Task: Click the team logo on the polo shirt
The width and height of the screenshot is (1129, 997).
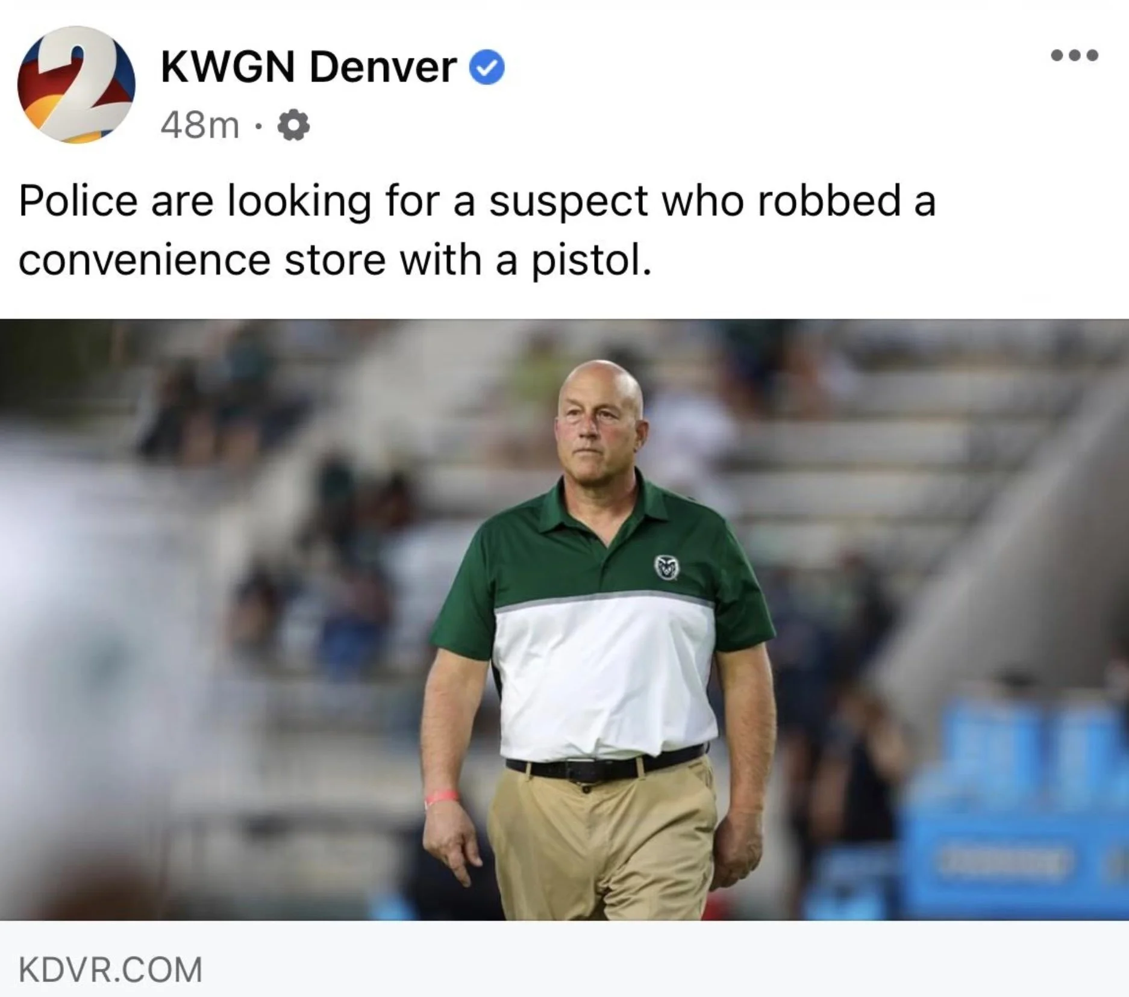Action: 667,567
